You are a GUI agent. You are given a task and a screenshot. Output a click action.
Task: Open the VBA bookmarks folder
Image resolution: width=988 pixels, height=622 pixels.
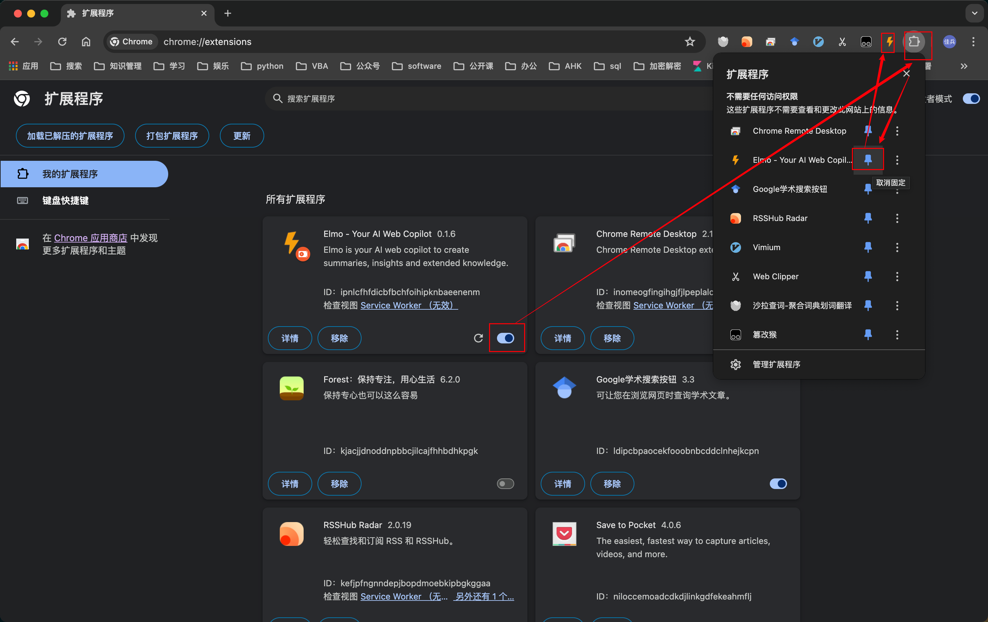pyautogui.click(x=312, y=66)
